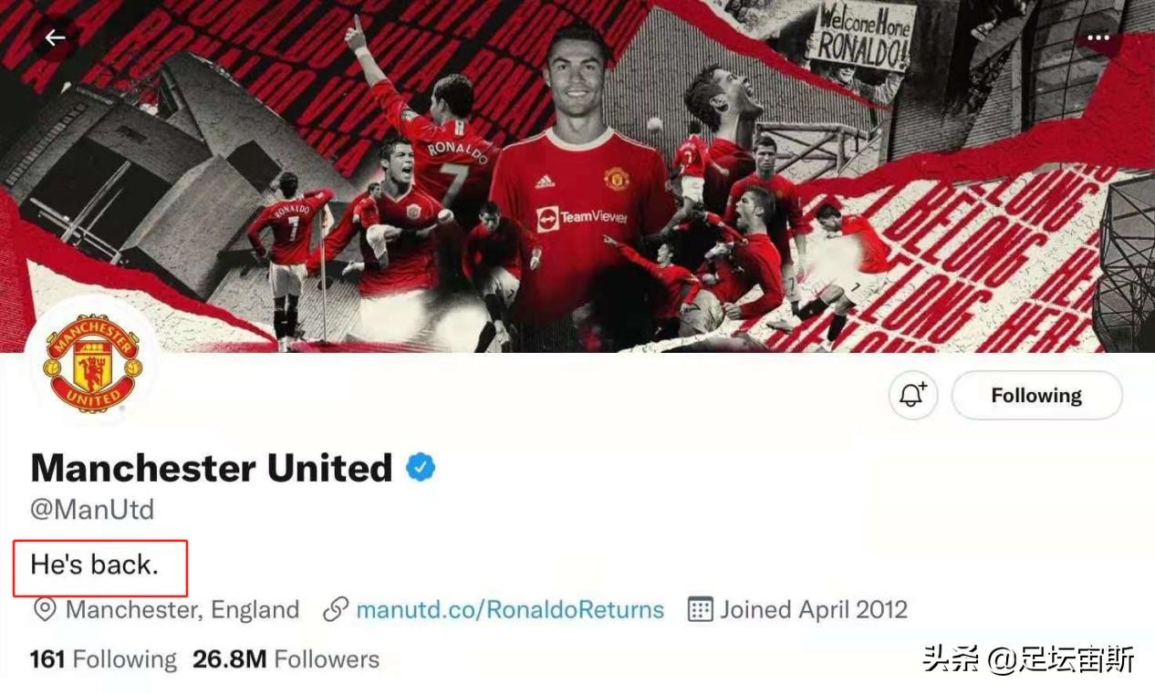The width and height of the screenshot is (1155, 694).
Task: Click the "He's back." bio text
Action: point(95,565)
